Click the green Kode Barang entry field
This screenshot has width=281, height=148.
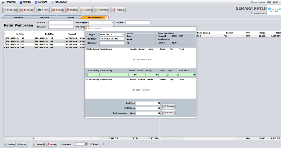point(93,75)
